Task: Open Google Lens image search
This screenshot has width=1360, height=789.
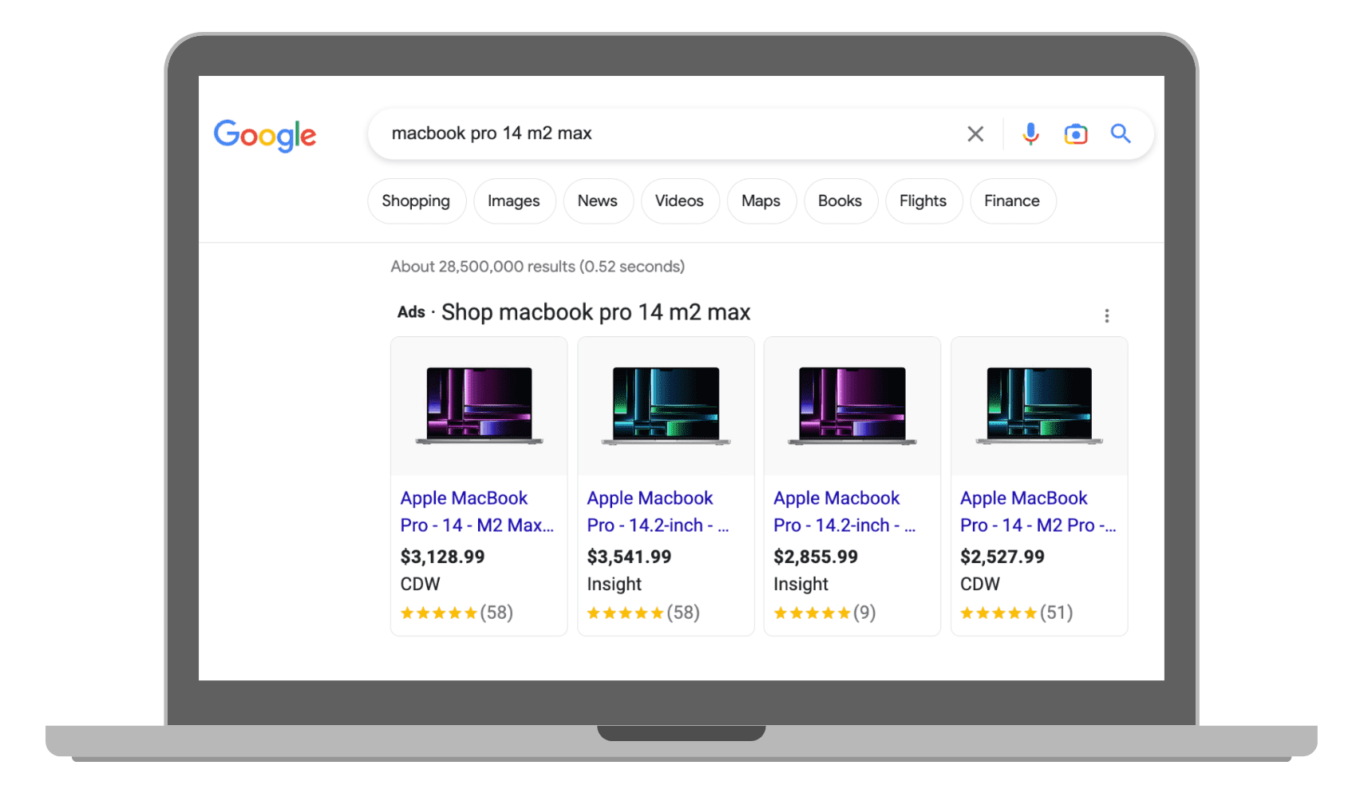Action: coord(1076,133)
